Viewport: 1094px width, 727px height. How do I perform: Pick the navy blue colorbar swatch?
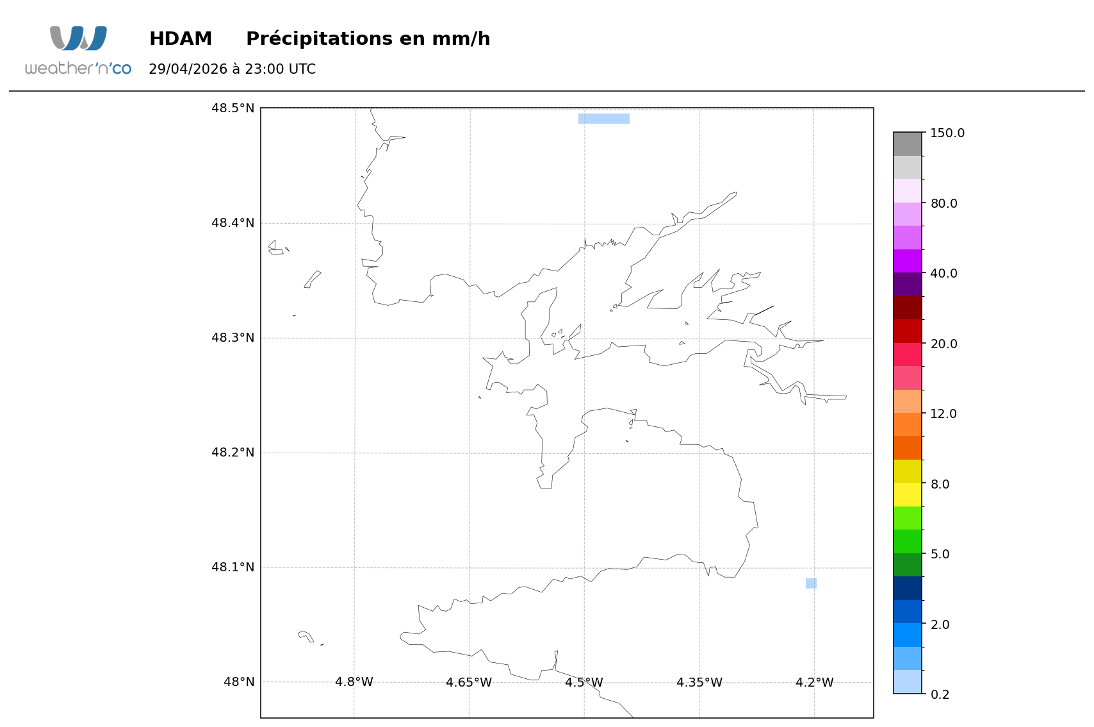coord(908,589)
